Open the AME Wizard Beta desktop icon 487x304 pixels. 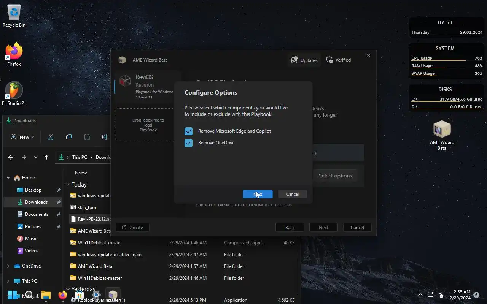[442, 135]
